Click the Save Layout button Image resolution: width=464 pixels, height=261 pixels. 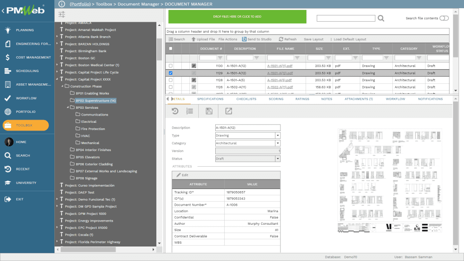pyautogui.click(x=314, y=39)
